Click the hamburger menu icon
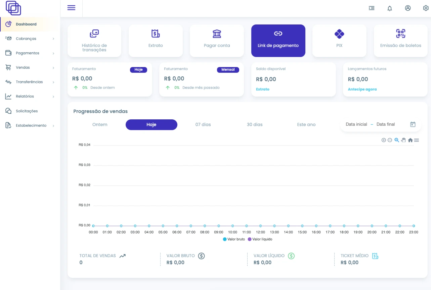Screen dimensions: 431x290 click(71, 8)
